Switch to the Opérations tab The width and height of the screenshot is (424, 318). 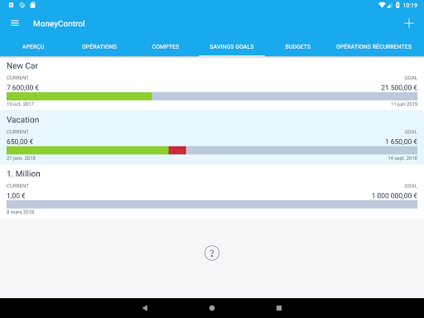click(x=99, y=46)
